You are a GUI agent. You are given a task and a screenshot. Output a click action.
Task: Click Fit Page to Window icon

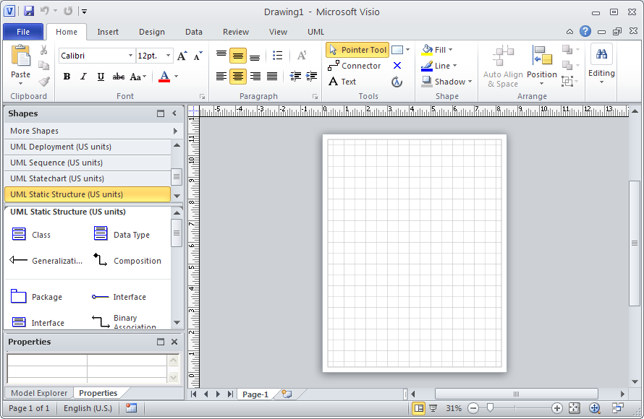pos(575,408)
